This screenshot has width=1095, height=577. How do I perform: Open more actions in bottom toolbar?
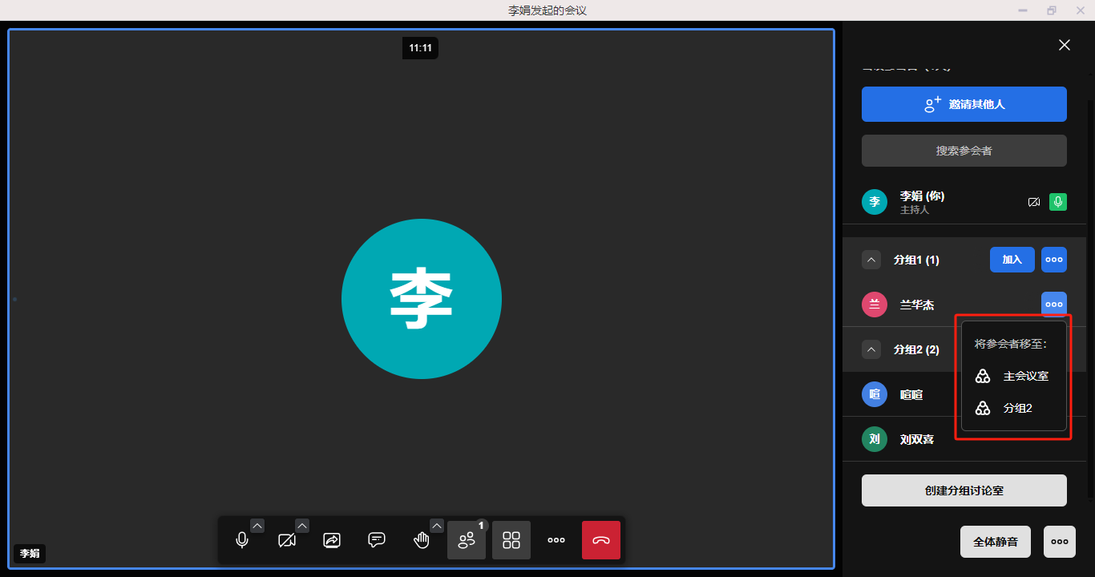(556, 540)
